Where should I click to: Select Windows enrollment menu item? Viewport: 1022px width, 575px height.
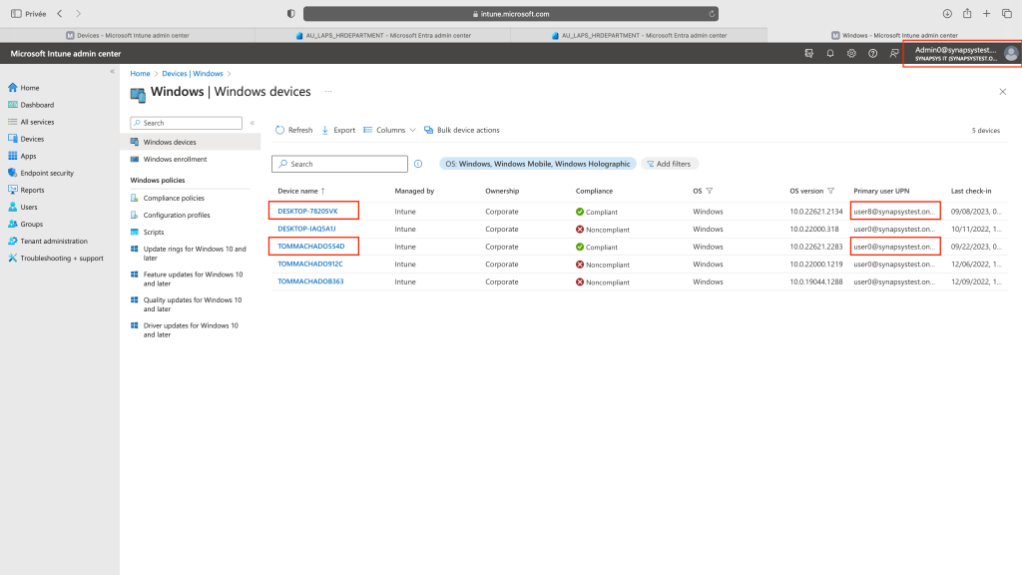(175, 159)
